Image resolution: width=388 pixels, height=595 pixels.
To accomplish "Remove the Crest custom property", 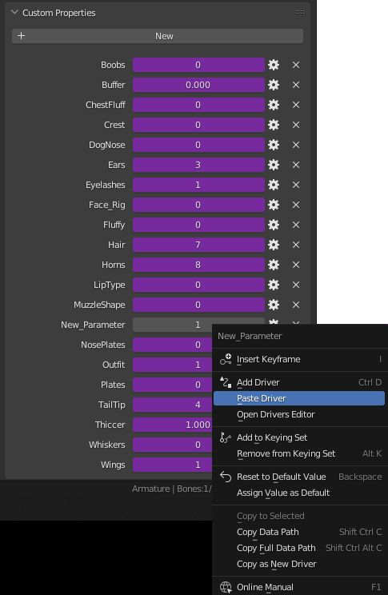I will 296,125.
